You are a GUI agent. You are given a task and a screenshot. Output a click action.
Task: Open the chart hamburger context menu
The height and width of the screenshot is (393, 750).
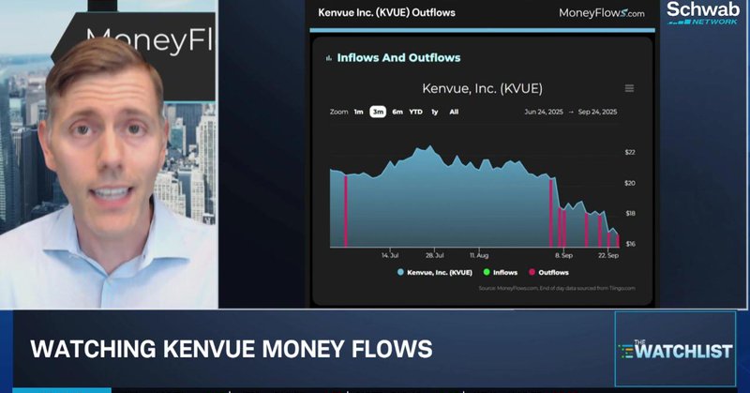pos(629,88)
